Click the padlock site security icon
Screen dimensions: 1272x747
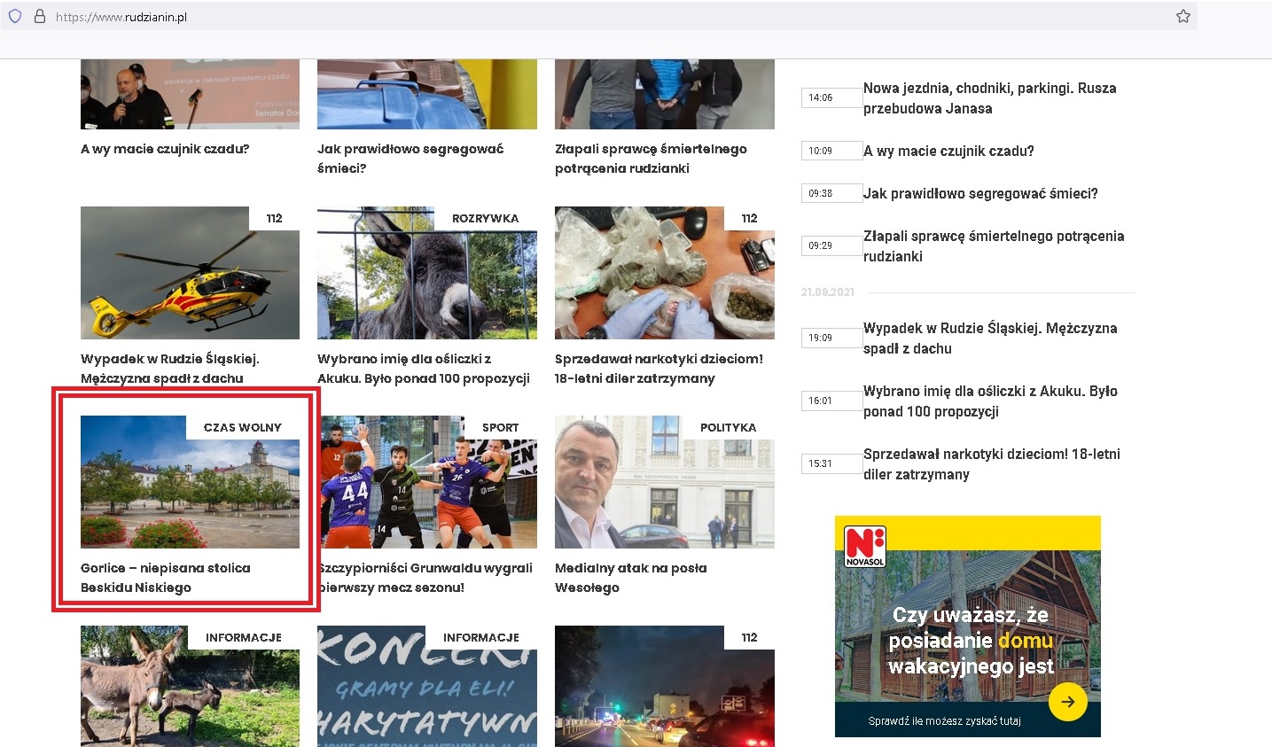pos(39,16)
